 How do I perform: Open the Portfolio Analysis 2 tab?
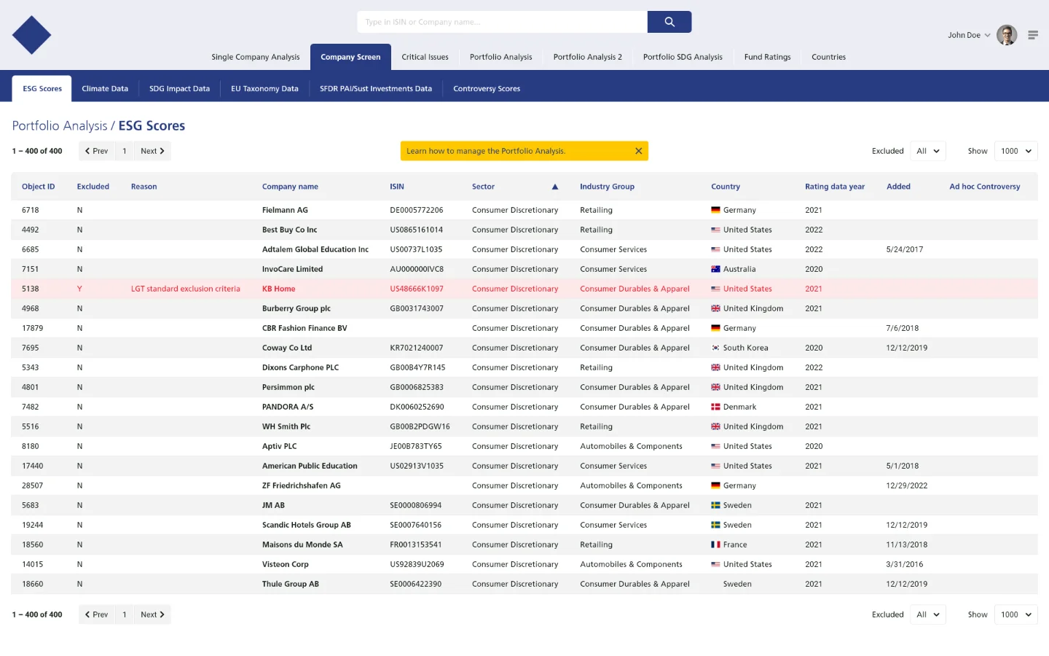point(588,57)
